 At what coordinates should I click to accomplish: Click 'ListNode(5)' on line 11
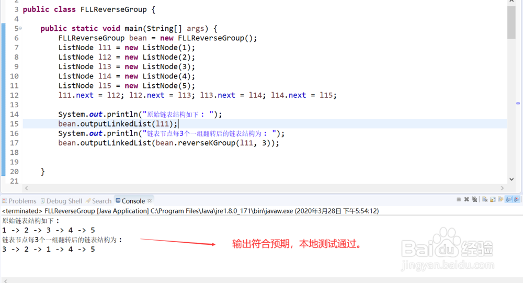coord(166,85)
